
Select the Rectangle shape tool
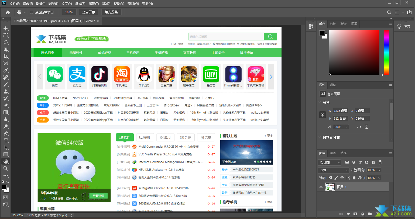(x=6, y=154)
